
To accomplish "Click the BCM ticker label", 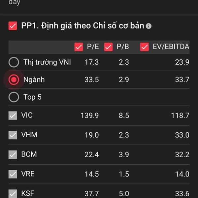I will click(x=29, y=154).
